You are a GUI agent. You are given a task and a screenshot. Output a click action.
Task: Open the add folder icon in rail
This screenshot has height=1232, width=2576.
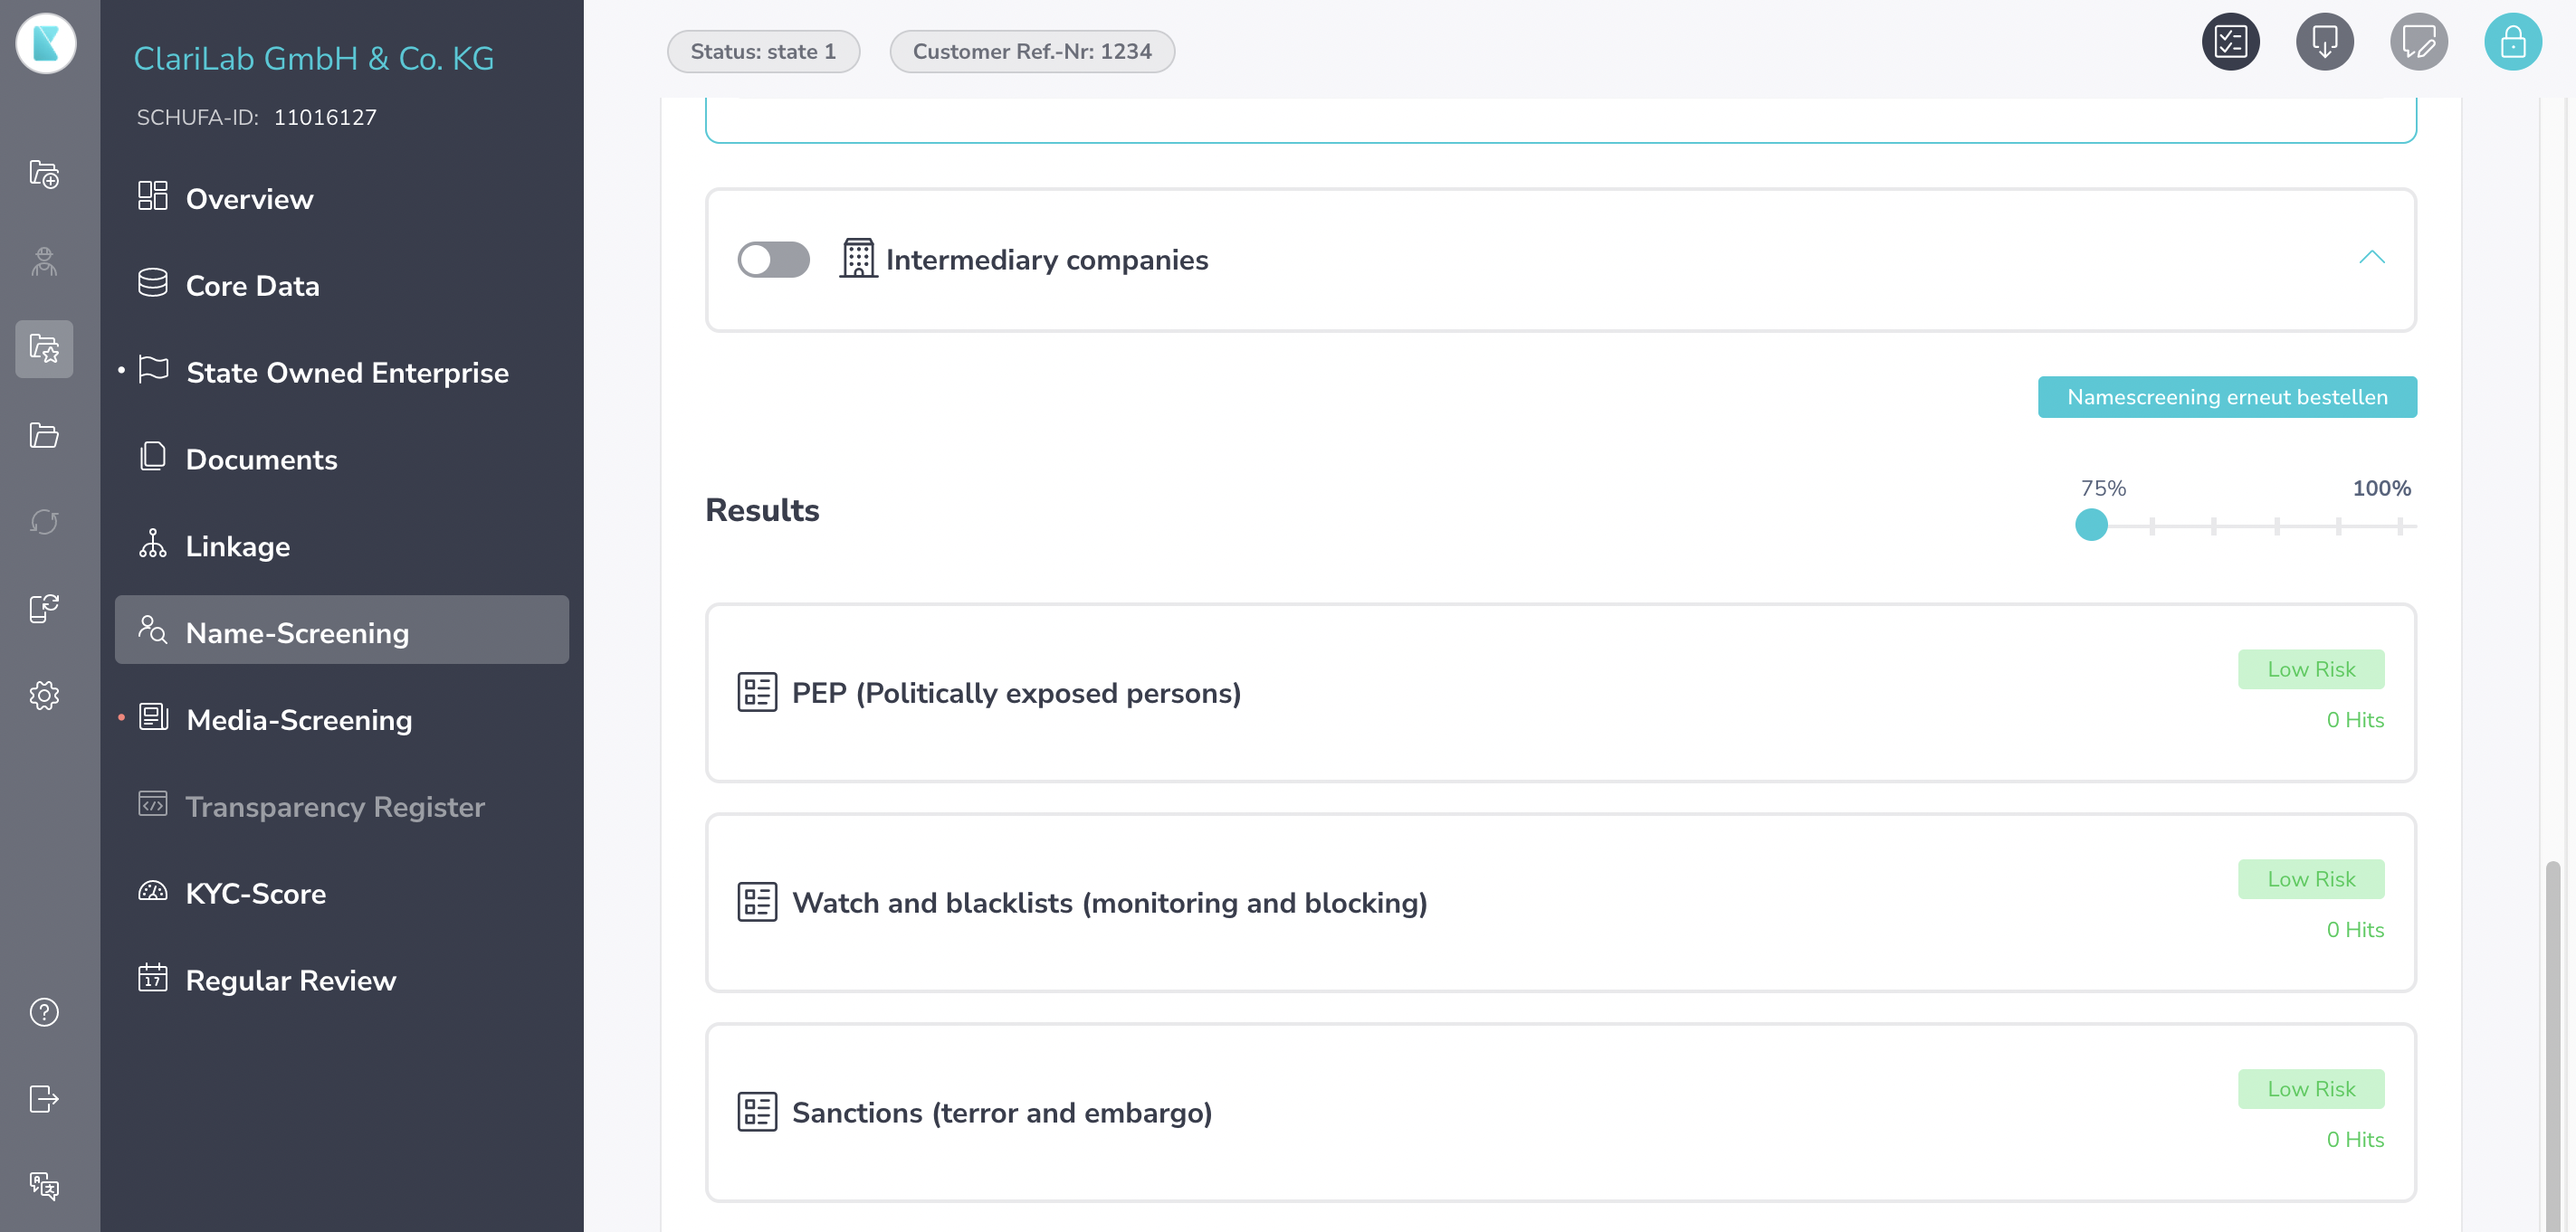coord(44,174)
